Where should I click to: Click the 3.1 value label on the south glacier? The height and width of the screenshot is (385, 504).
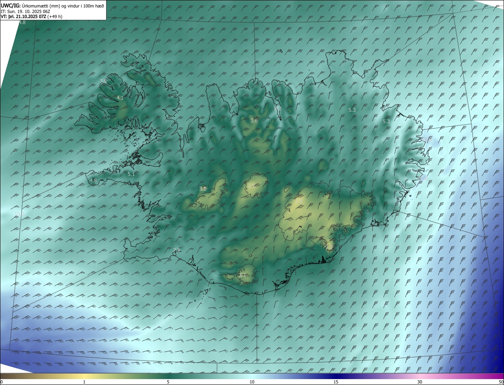243,275
